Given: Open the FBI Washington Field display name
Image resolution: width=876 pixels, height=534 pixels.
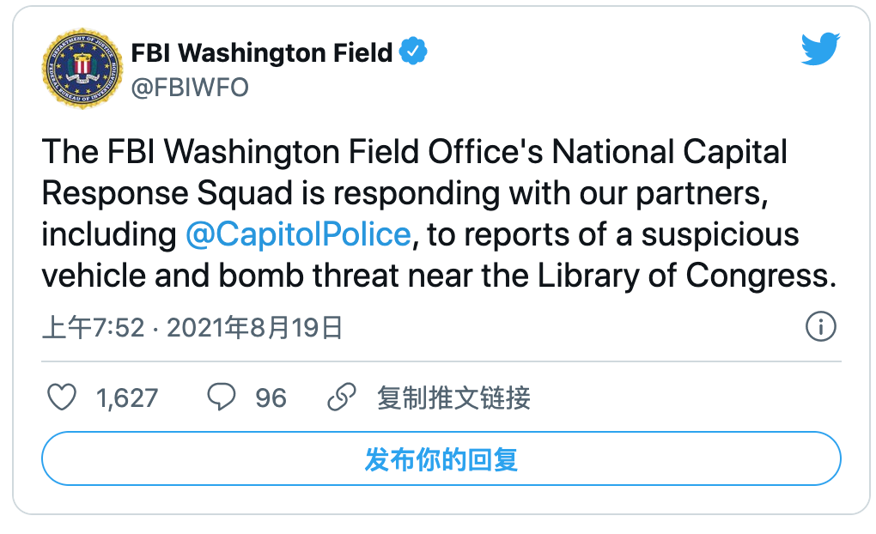Looking at the screenshot, I should tap(261, 52).
